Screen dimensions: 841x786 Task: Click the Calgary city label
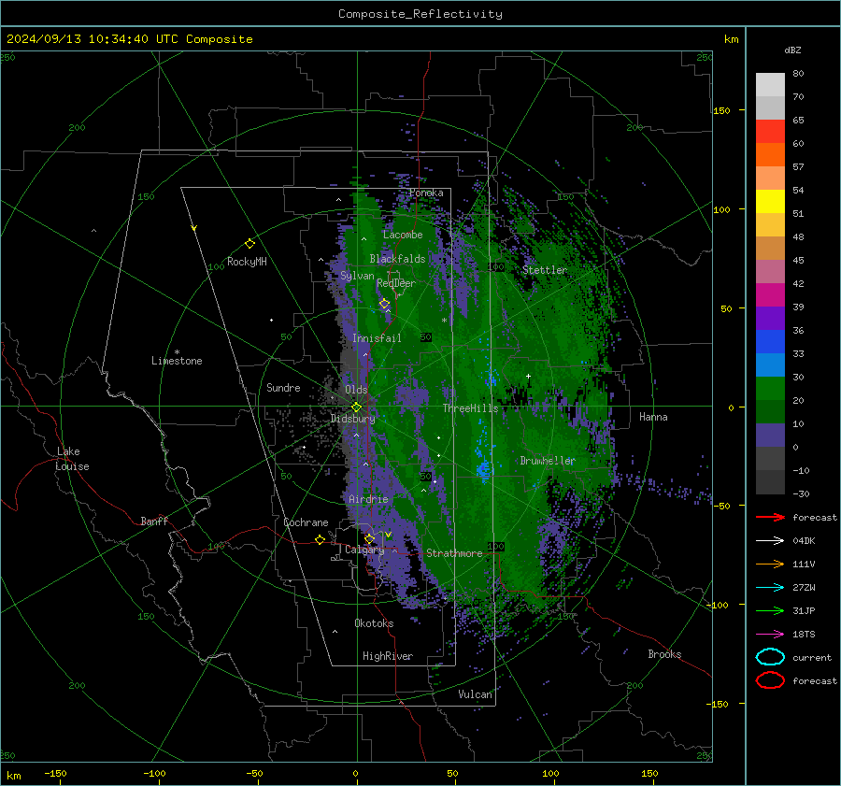tap(364, 550)
